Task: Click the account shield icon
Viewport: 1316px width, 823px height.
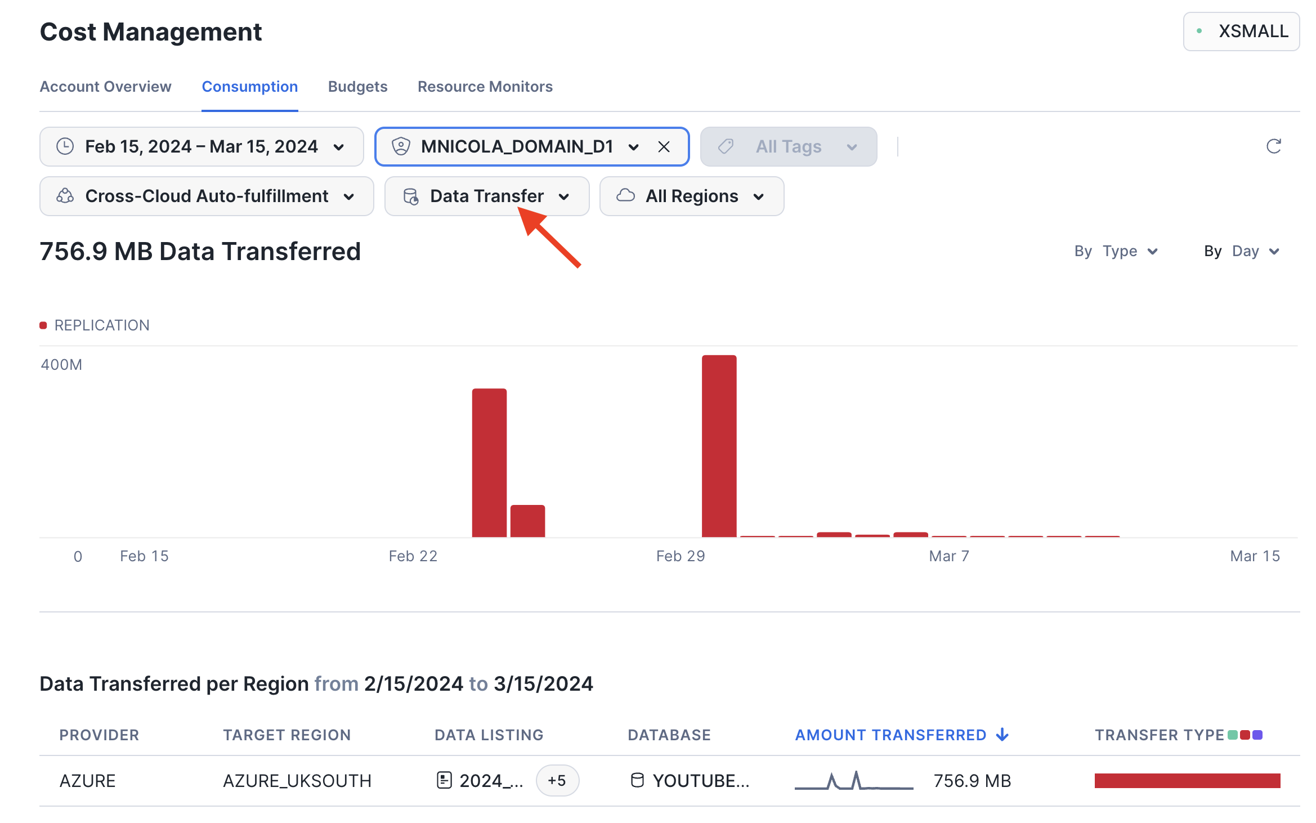Action: click(401, 146)
